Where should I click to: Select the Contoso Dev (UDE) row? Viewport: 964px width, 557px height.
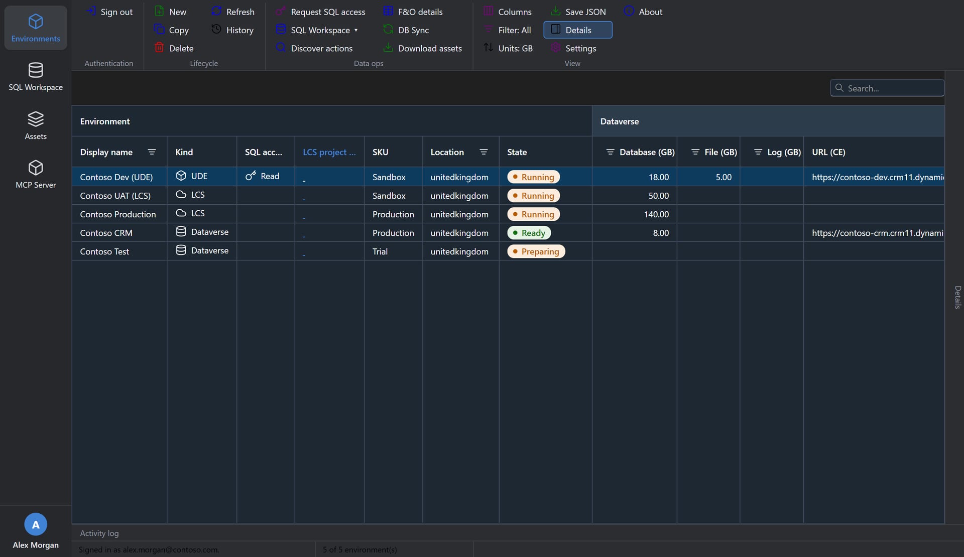click(508, 177)
